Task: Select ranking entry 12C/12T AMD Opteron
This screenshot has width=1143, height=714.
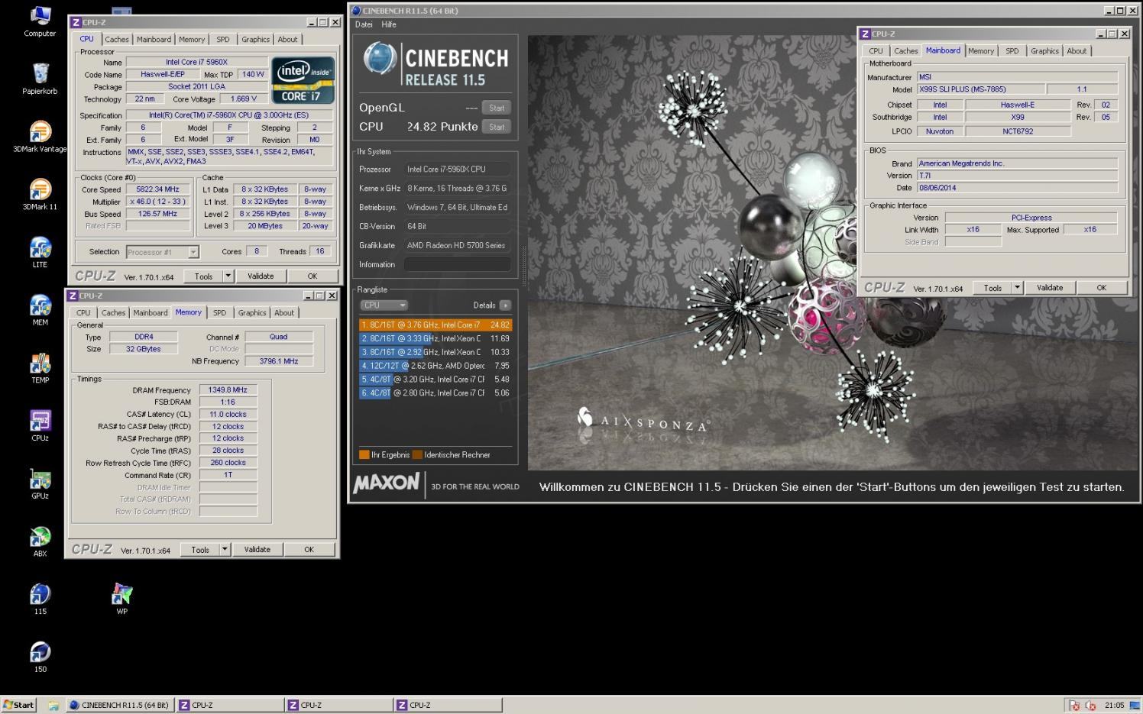Action: [435, 366]
